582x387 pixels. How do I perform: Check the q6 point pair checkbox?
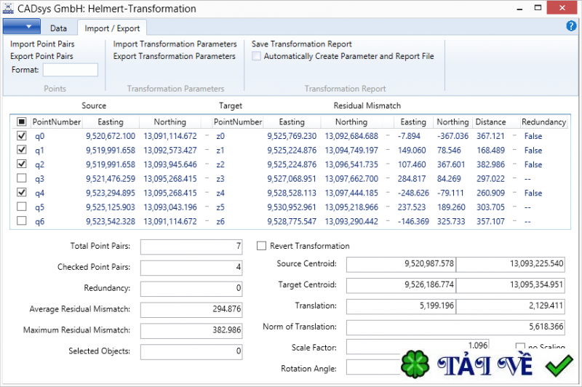(x=21, y=222)
